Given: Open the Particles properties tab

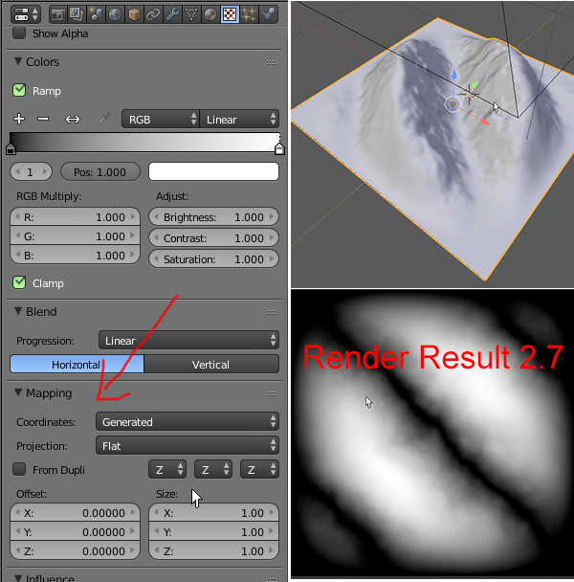Looking at the screenshot, I should click(249, 14).
